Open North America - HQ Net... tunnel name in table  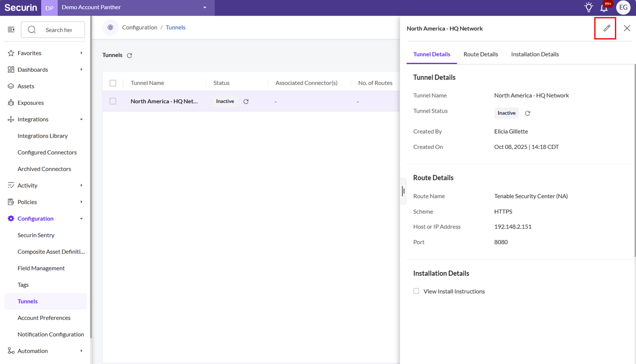164,102
